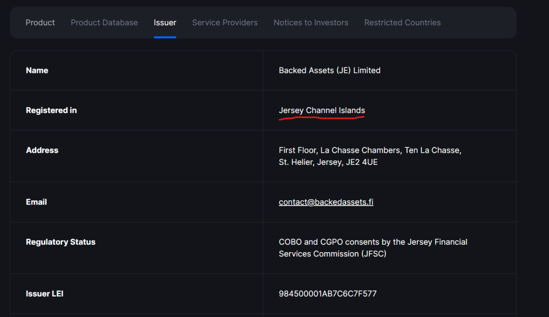Click the Services Commission (JFSC) text line

332,254
